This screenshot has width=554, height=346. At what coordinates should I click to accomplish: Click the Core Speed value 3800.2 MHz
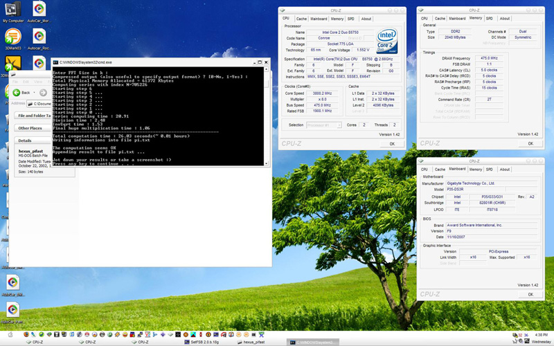[322, 93]
